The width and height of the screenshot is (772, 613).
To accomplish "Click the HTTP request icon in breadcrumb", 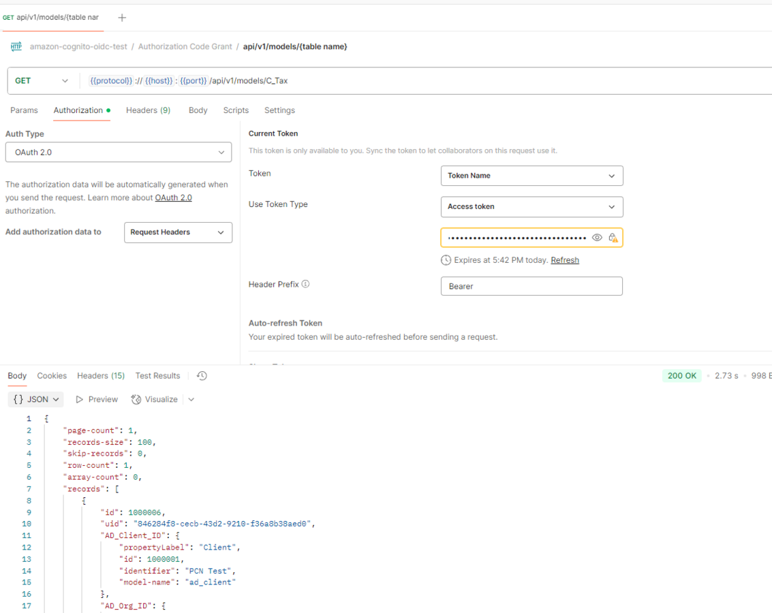I will pyautogui.click(x=16, y=46).
